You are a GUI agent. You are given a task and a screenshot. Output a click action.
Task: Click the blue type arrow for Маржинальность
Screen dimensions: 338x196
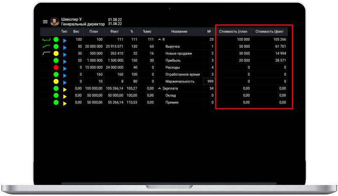(65, 82)
